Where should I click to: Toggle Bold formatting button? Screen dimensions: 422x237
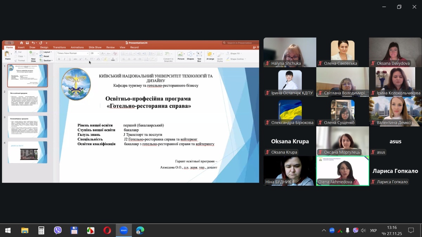[x=59, y=59]
